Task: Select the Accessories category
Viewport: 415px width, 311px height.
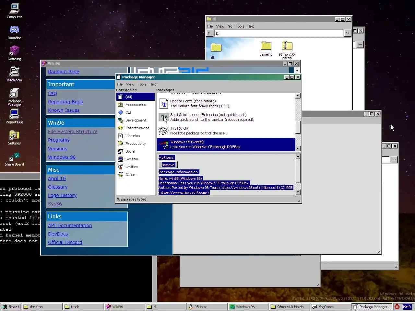Action: 135,105
